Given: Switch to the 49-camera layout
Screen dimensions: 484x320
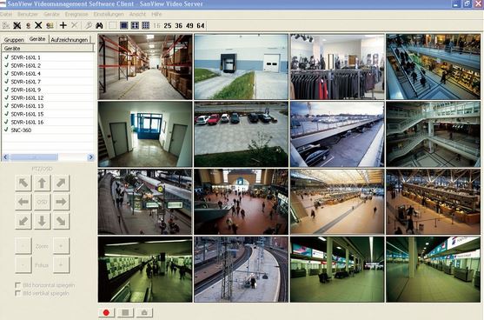Looking at the screenshot, I should click(x=189, y=25).
